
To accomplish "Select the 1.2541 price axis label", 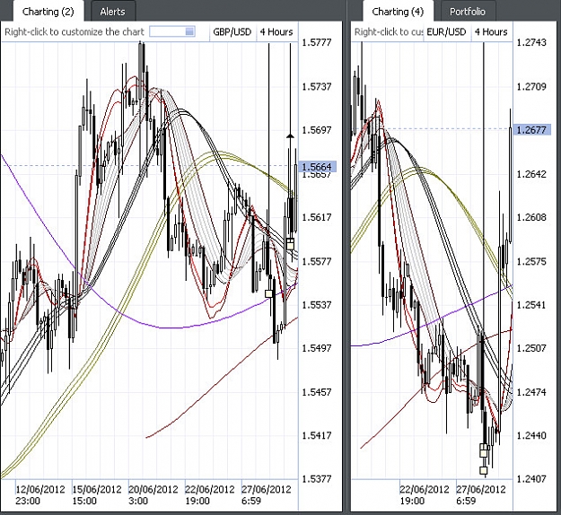I will pyautogui.click(x=531, y=305).
